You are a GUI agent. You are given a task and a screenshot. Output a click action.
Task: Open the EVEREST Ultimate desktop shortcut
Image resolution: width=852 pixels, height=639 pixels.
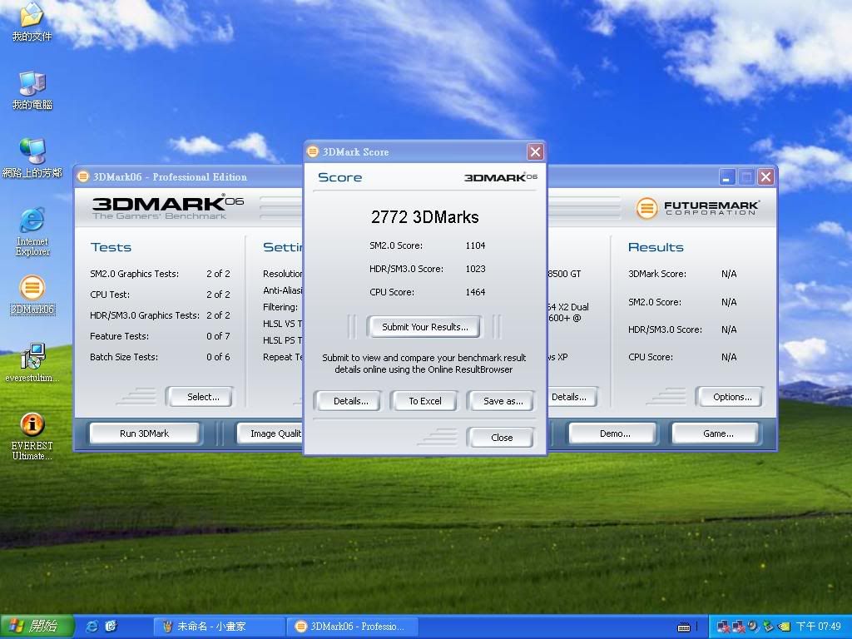[32, 436]
